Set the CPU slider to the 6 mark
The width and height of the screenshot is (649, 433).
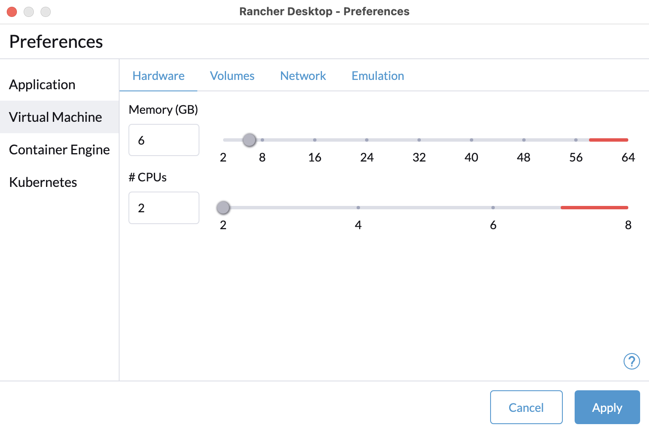click(x=493, y=208)
